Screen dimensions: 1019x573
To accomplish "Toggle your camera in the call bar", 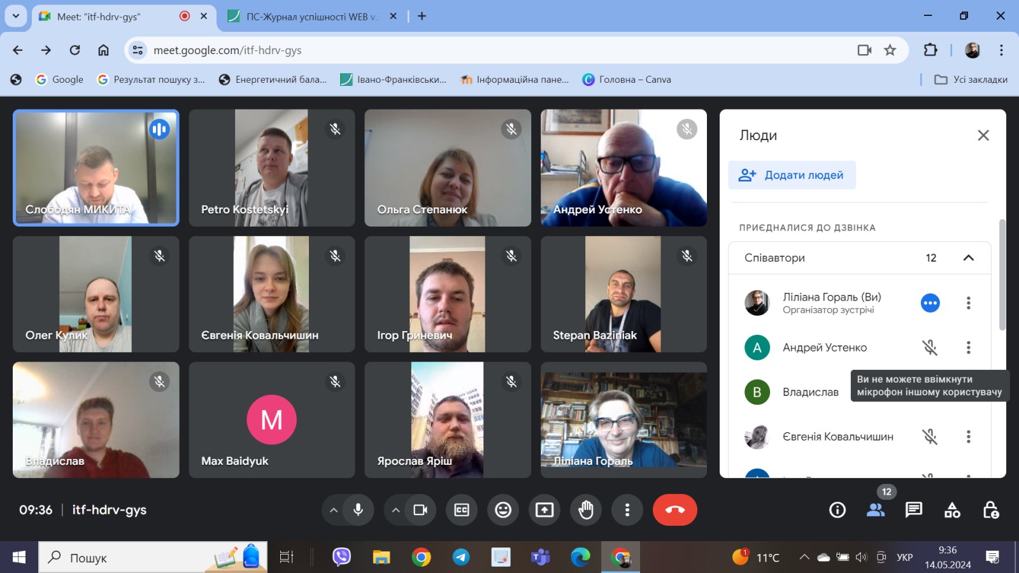I will click(x=420, y=510).
